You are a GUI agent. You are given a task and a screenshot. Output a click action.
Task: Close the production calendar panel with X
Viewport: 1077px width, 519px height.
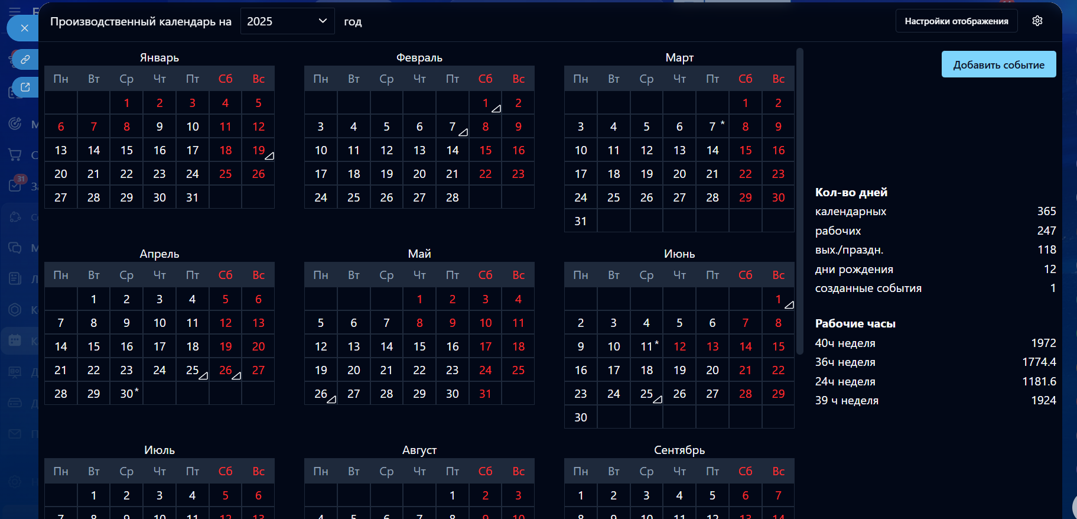click(x=24, y=28)
